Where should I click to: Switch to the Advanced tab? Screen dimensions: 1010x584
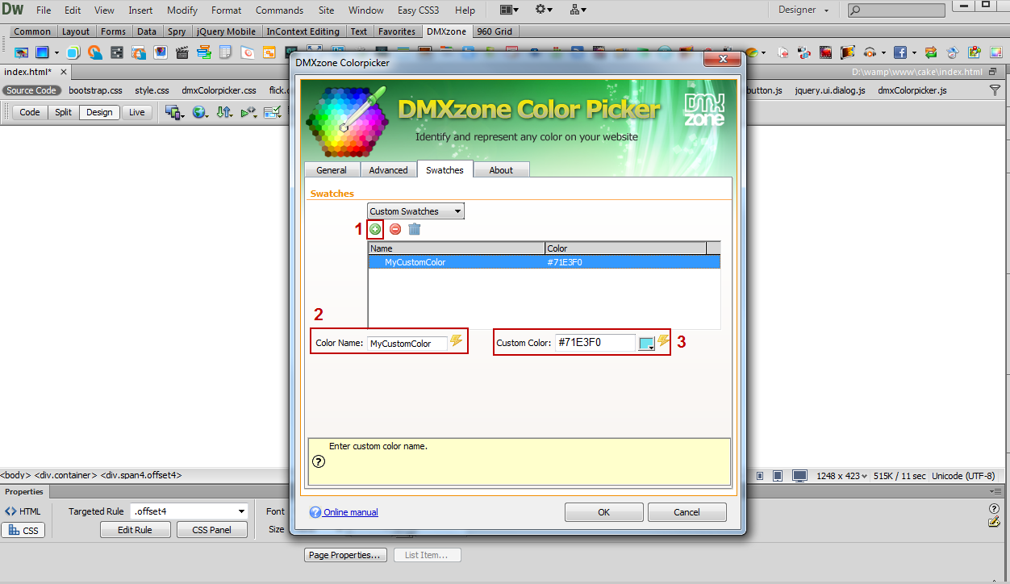(389, 170)
